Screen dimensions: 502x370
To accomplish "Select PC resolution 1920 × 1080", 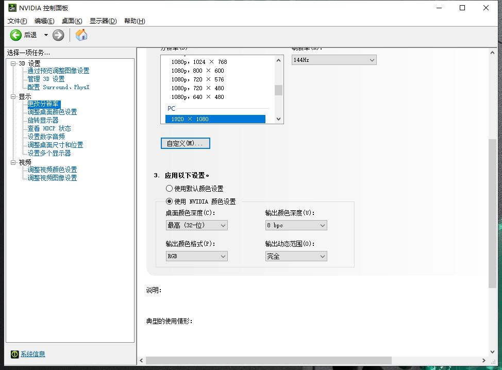I will tap(215, 119).
